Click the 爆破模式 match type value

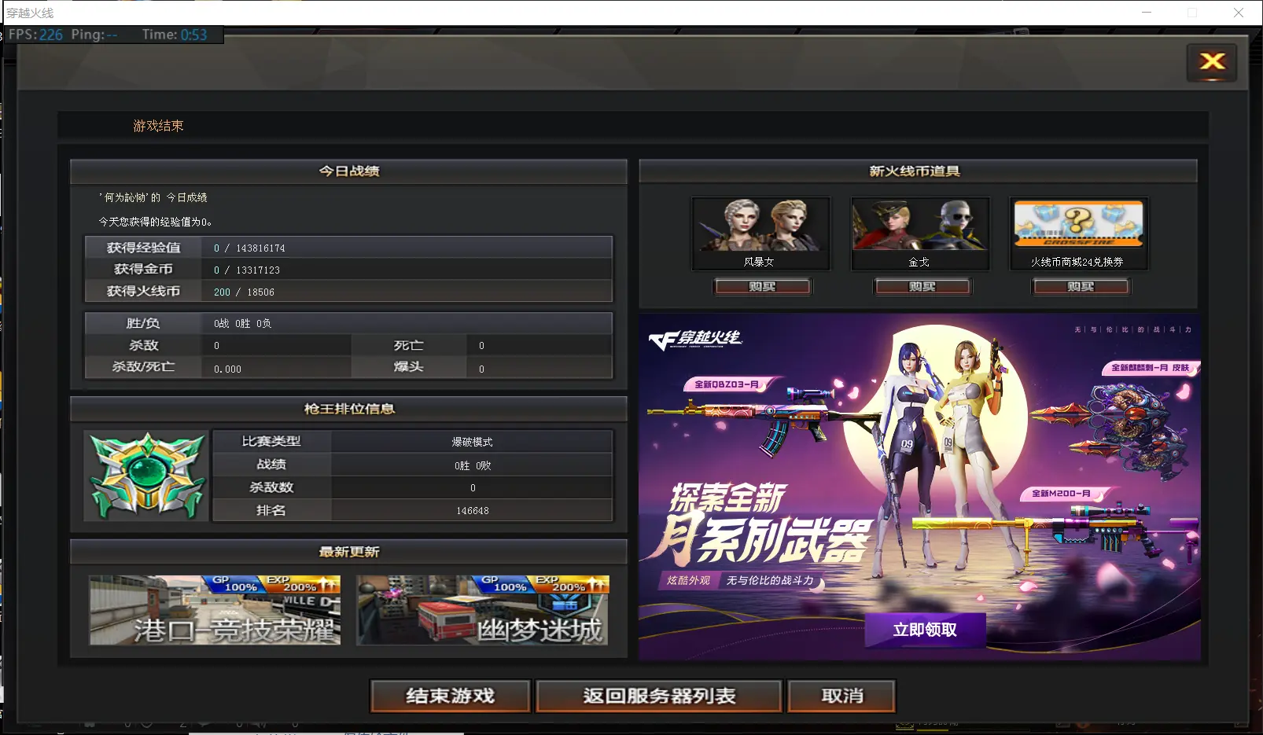472,442
